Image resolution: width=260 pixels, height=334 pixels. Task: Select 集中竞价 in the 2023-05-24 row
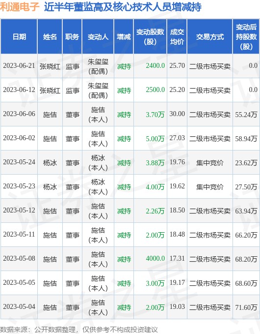pyautogui.click(x=210, y=163)
